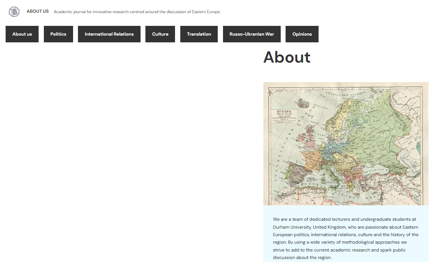The image size is (446, 262).
Task: Open International Relations menu button
Action: (x=109, y=34)
